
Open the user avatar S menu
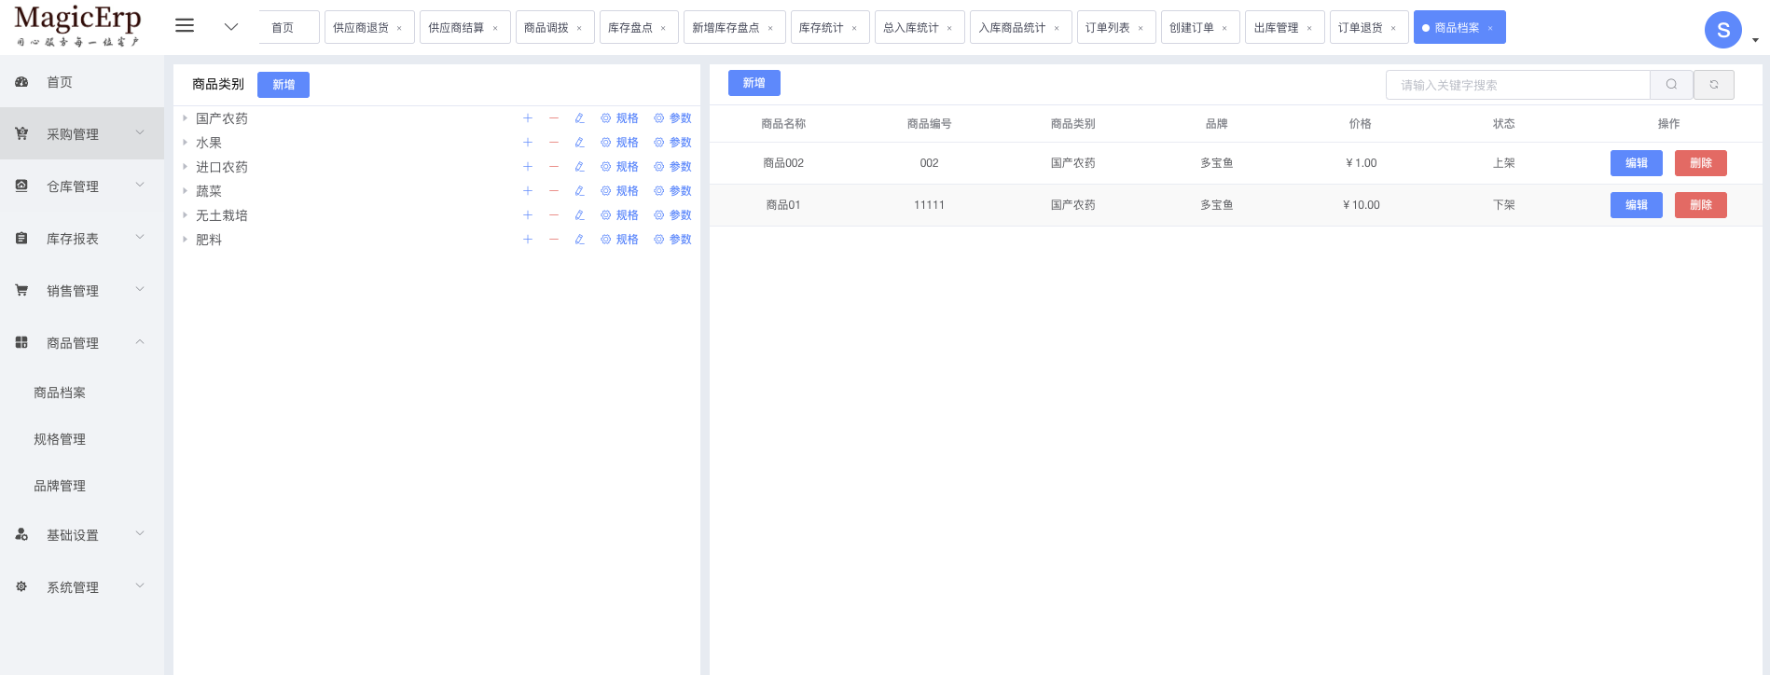pyautogui.click(x=1723, y=30)
